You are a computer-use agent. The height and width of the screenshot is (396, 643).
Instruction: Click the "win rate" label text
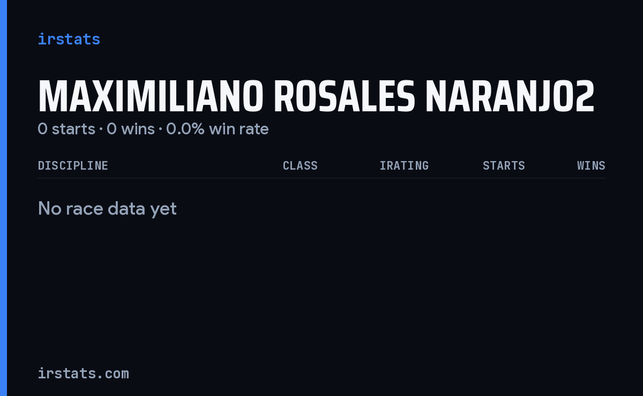coord(238,129)
